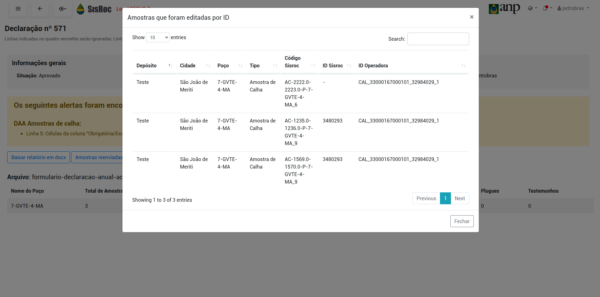Click Baixar relatório em docx button
This screenshot has height=297, width=600.
(x=39, y=157)
